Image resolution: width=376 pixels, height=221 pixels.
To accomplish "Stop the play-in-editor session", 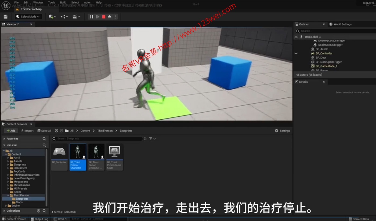I will [x=103, y=16].
